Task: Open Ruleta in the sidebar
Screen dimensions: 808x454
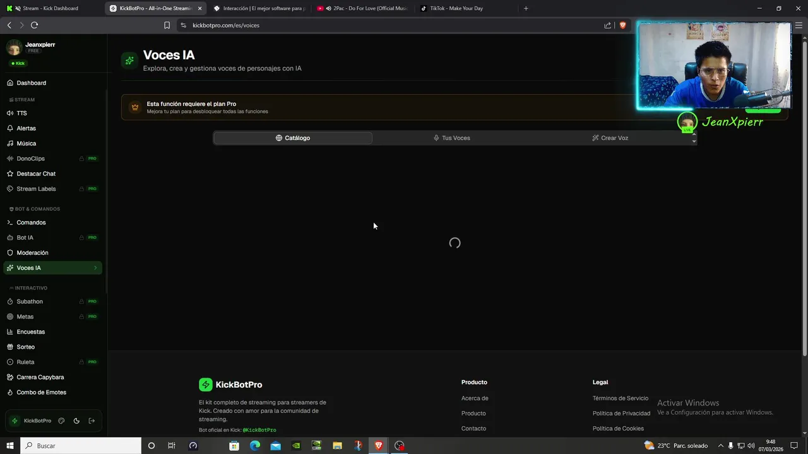Action: coord(52,362)
